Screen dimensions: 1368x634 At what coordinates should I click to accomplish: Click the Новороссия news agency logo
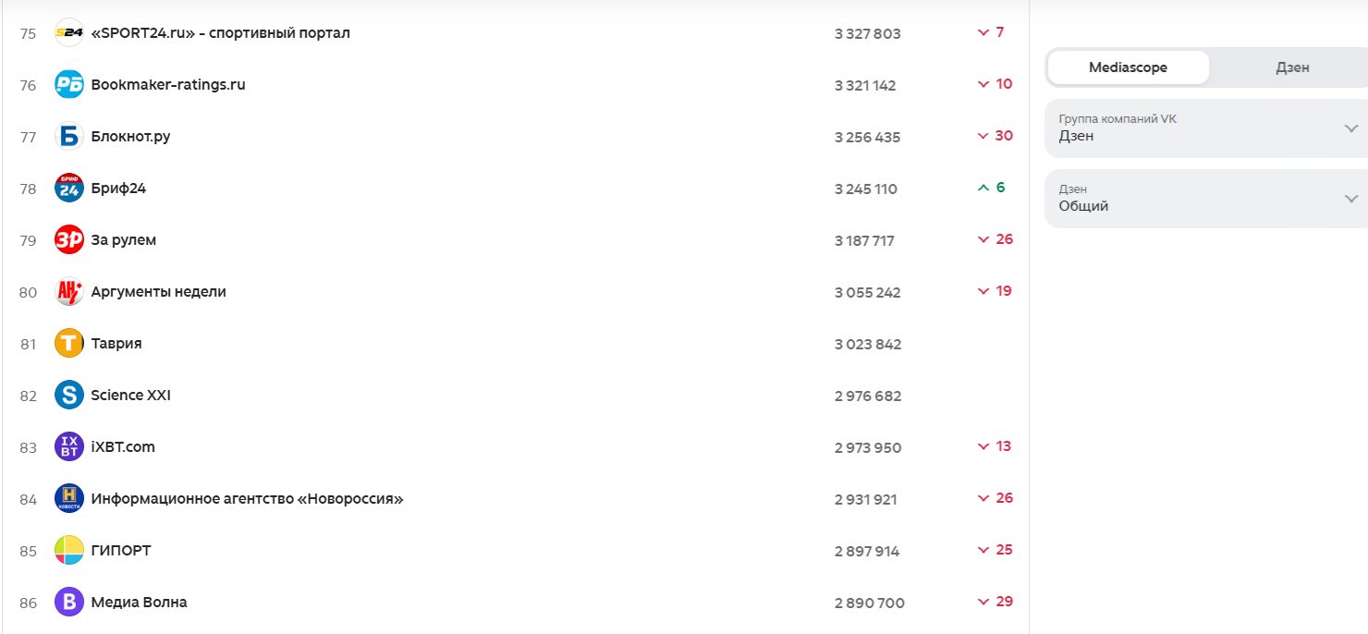pyautogui.click(x=69, y=499)
